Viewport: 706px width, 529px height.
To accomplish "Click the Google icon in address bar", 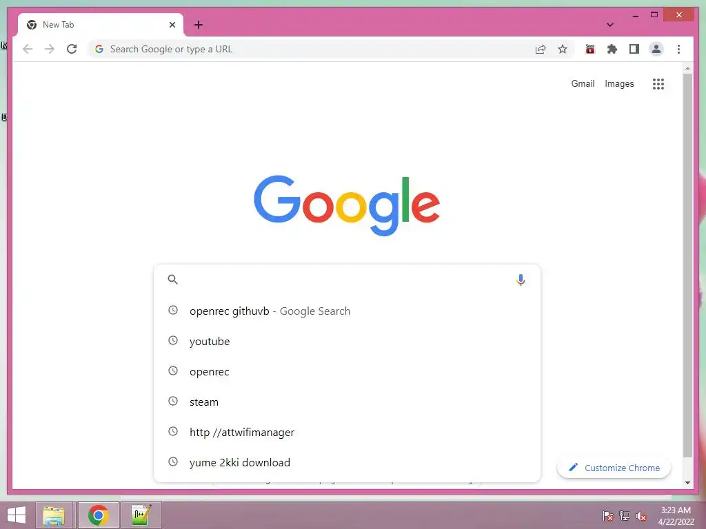I will point(99,49).
